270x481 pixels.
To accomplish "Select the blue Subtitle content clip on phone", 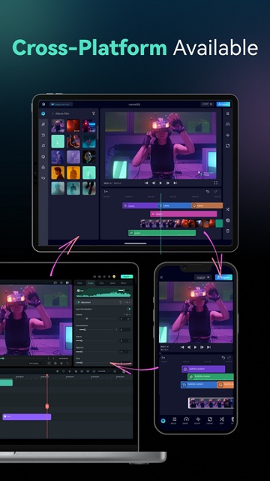I will (199, 385).
